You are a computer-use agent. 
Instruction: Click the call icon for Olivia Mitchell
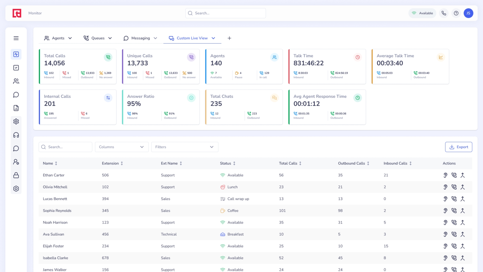point(454,187)
